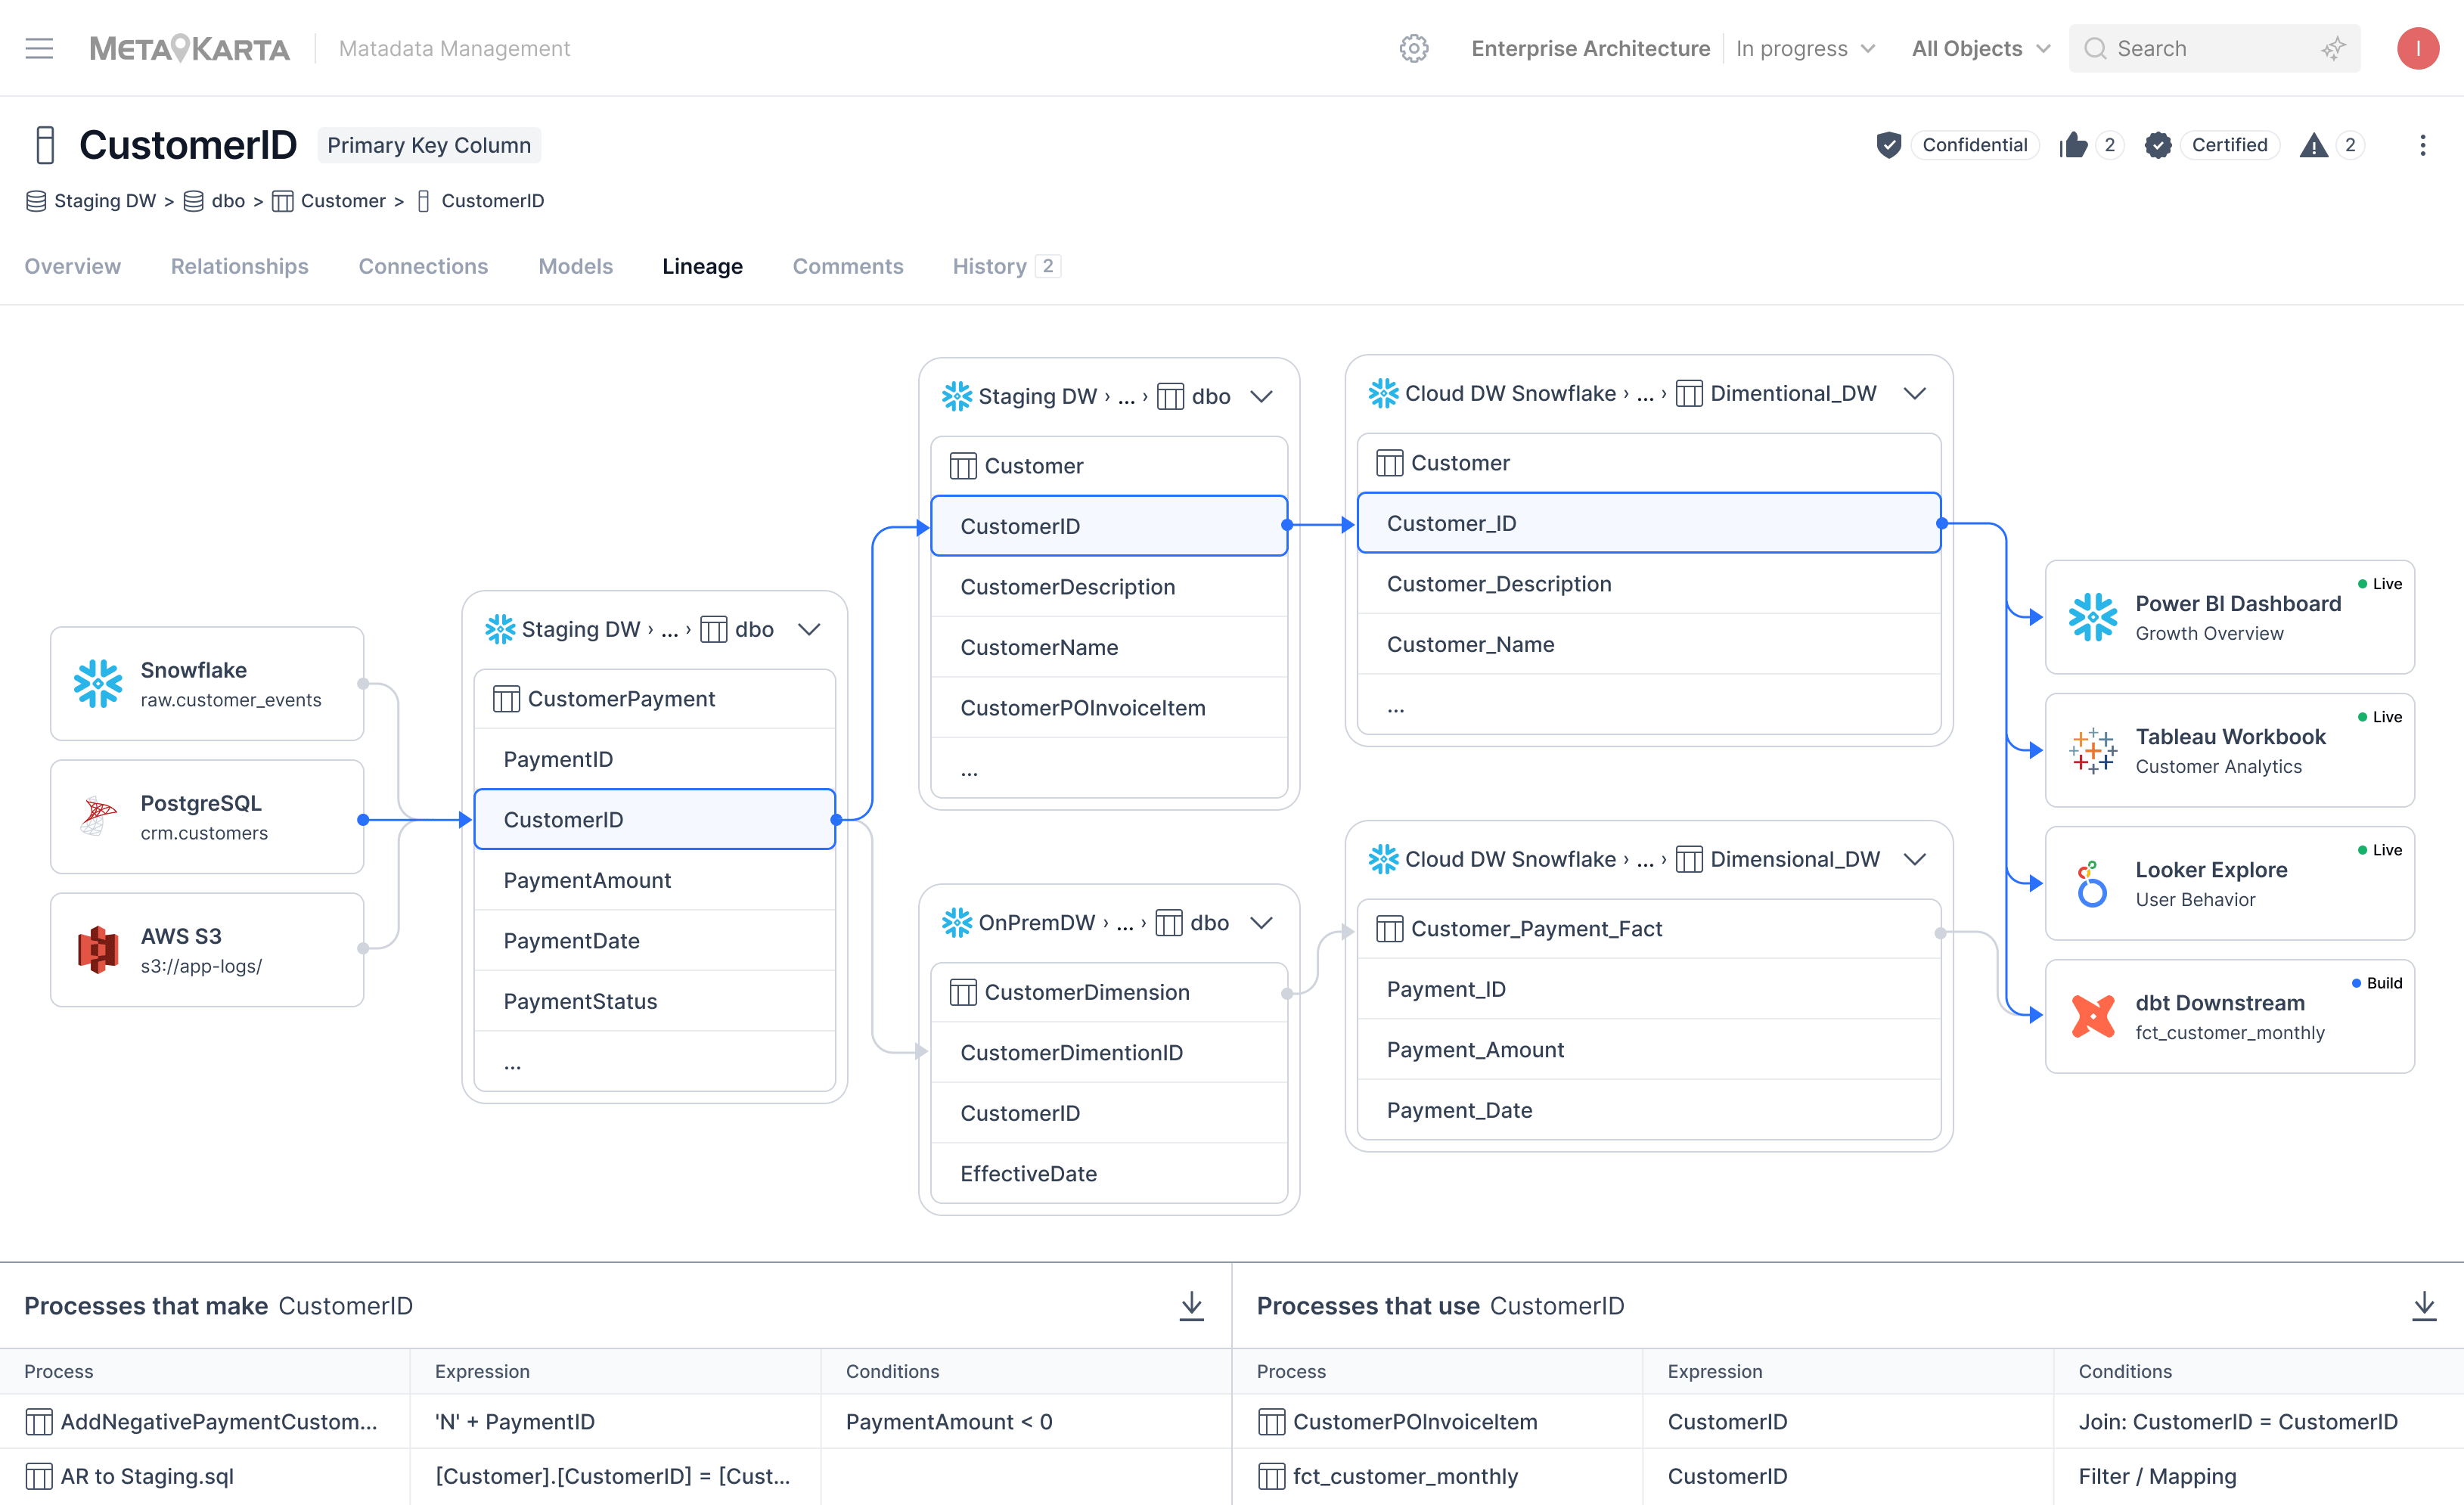This screenshot has height=1505, width=2464.
Task: Click the AddNegativePaymentCustom process row icon
Action: [x=39, y=1421]
